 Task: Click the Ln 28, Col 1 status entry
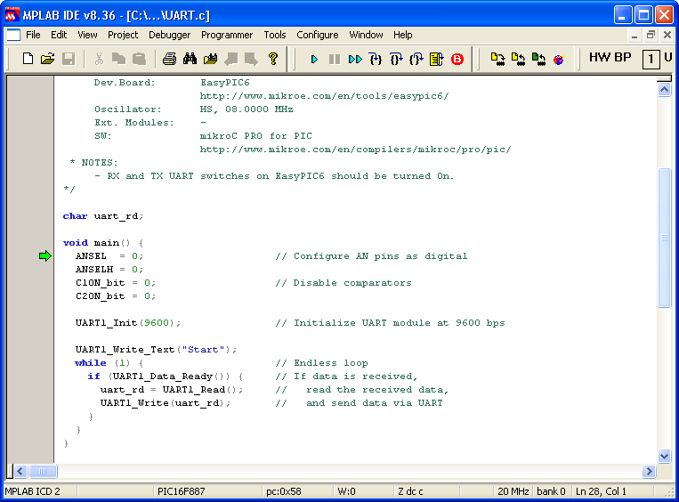pos(601,491)
